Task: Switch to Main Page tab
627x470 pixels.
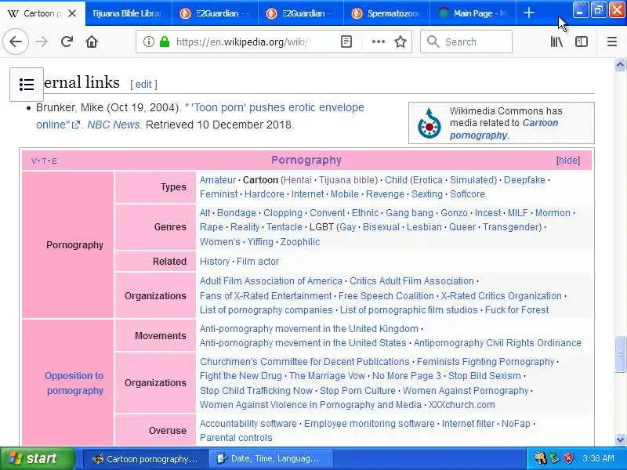Action: (473, 13)
